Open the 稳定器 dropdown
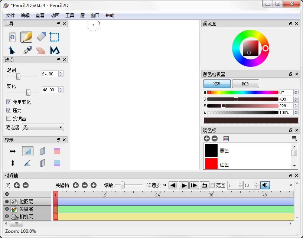Viewport: 303px width, 238px height. tap(43, 127)
